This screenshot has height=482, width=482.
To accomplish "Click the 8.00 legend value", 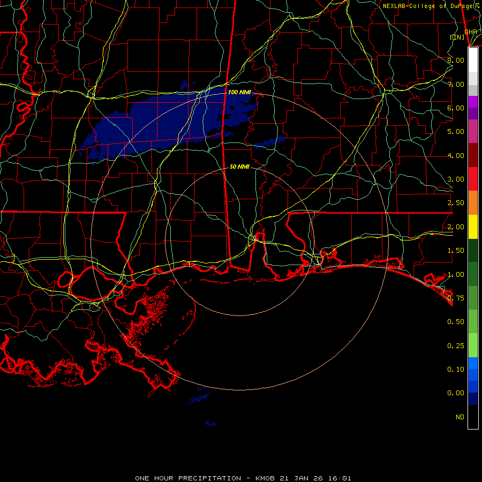I will (456, 60).
